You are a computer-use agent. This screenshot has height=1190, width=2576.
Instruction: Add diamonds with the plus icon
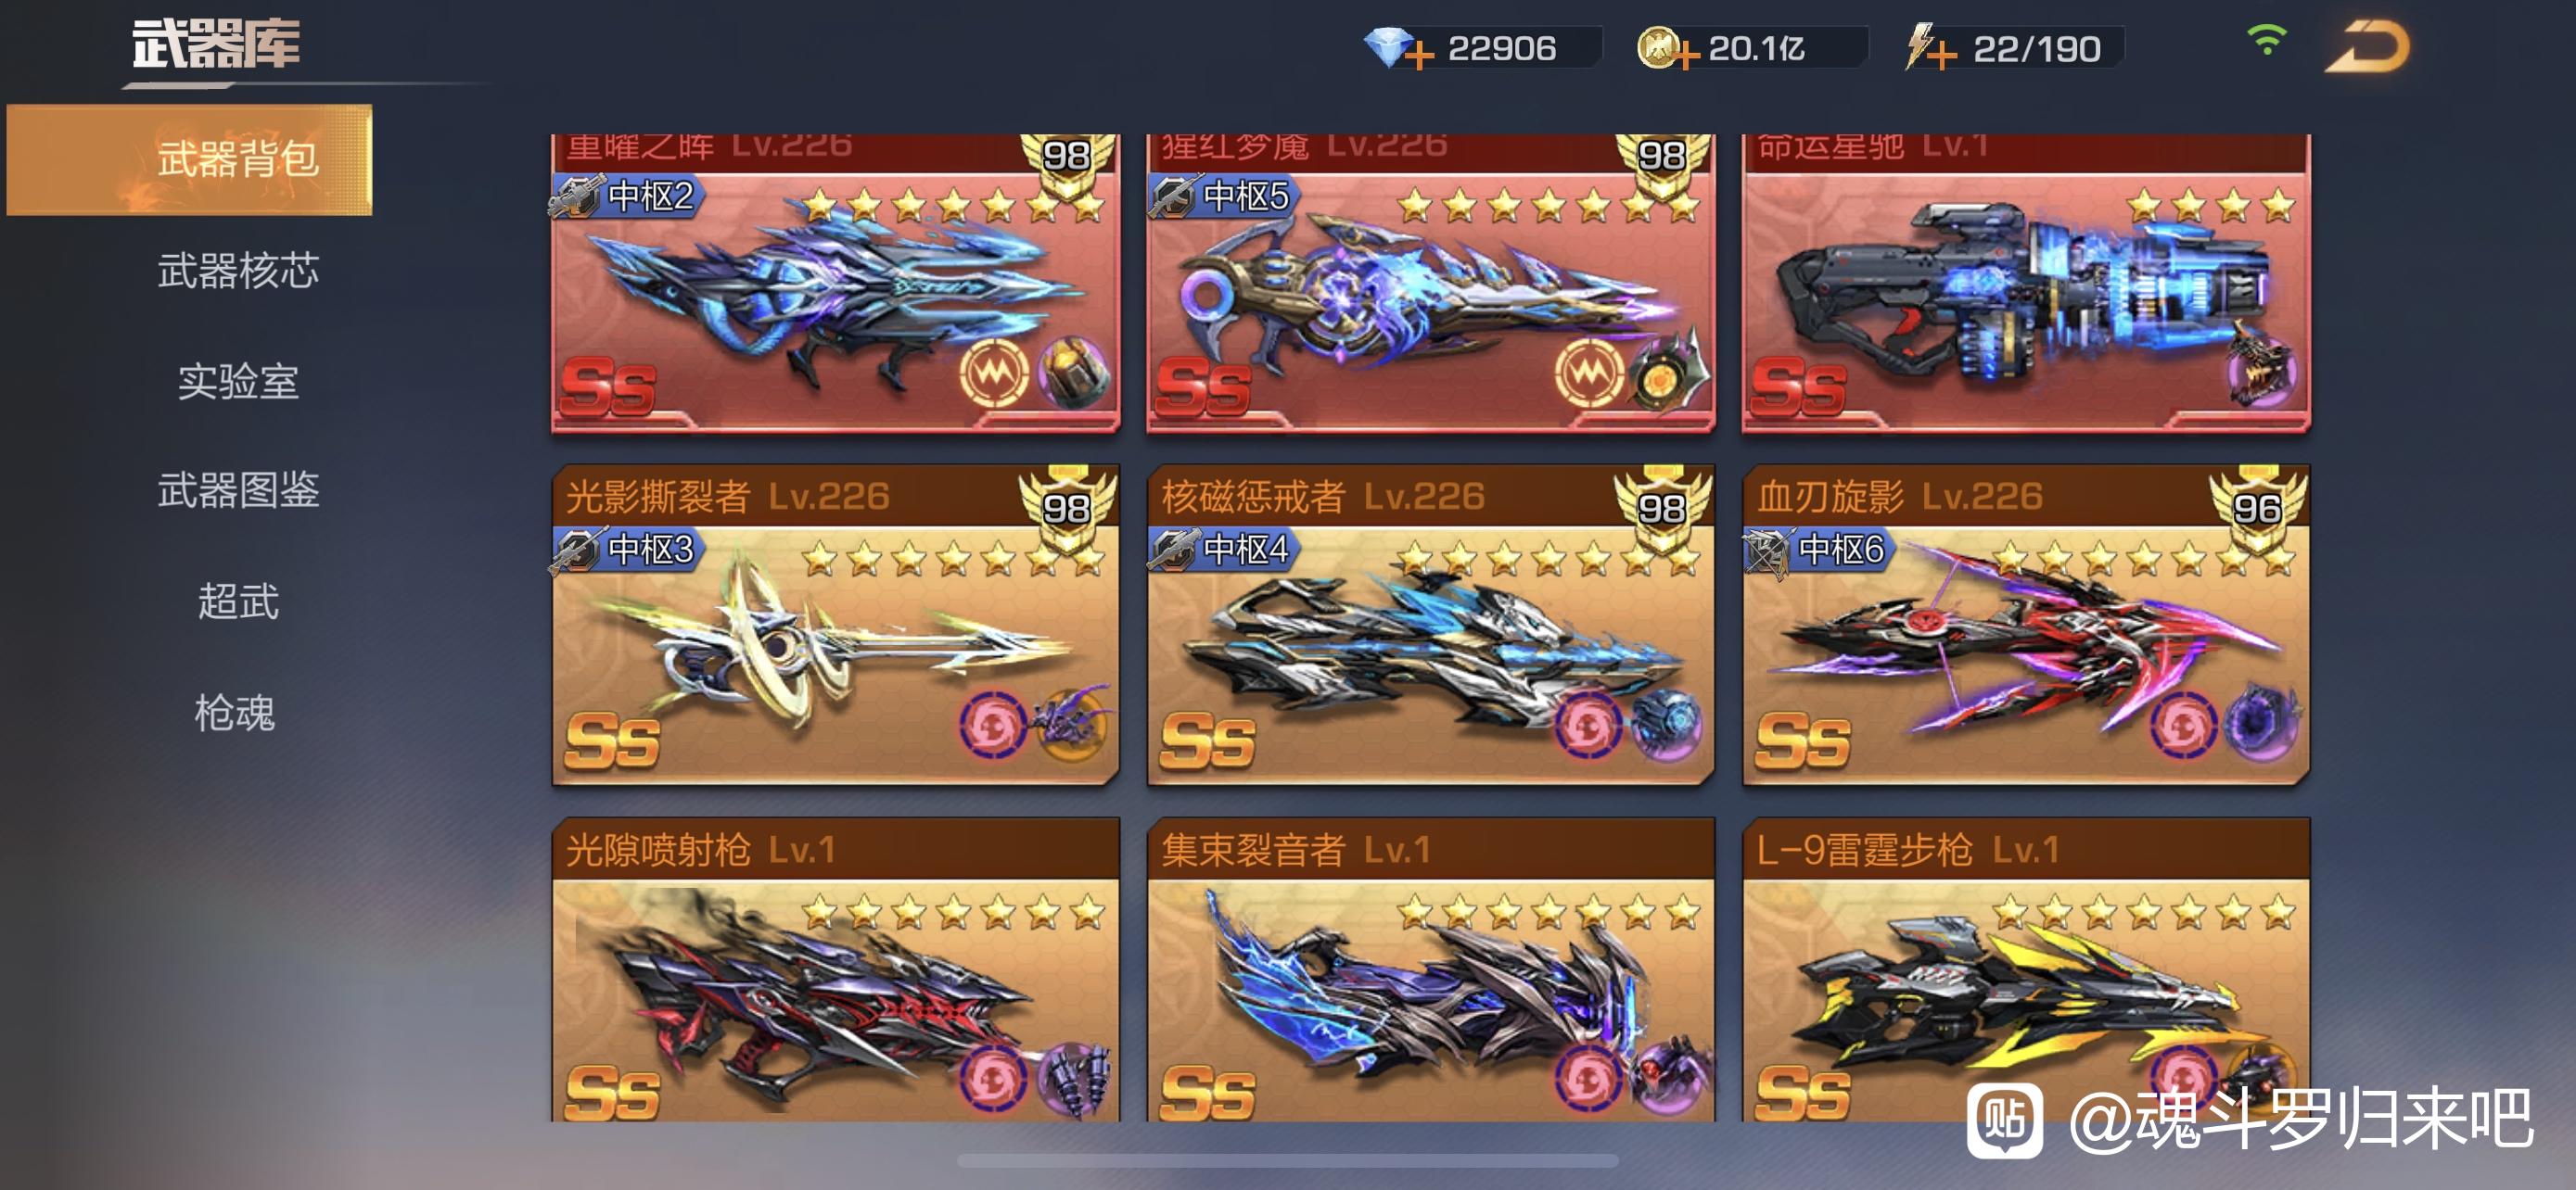(1418, 54)
